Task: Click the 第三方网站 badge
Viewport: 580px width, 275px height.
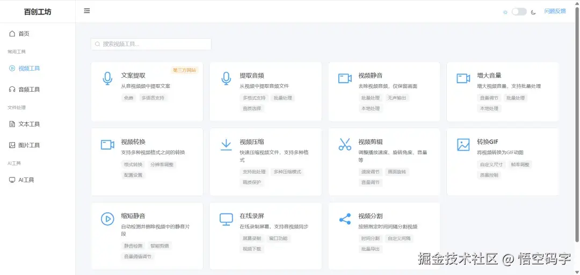Action: [185, 70]
